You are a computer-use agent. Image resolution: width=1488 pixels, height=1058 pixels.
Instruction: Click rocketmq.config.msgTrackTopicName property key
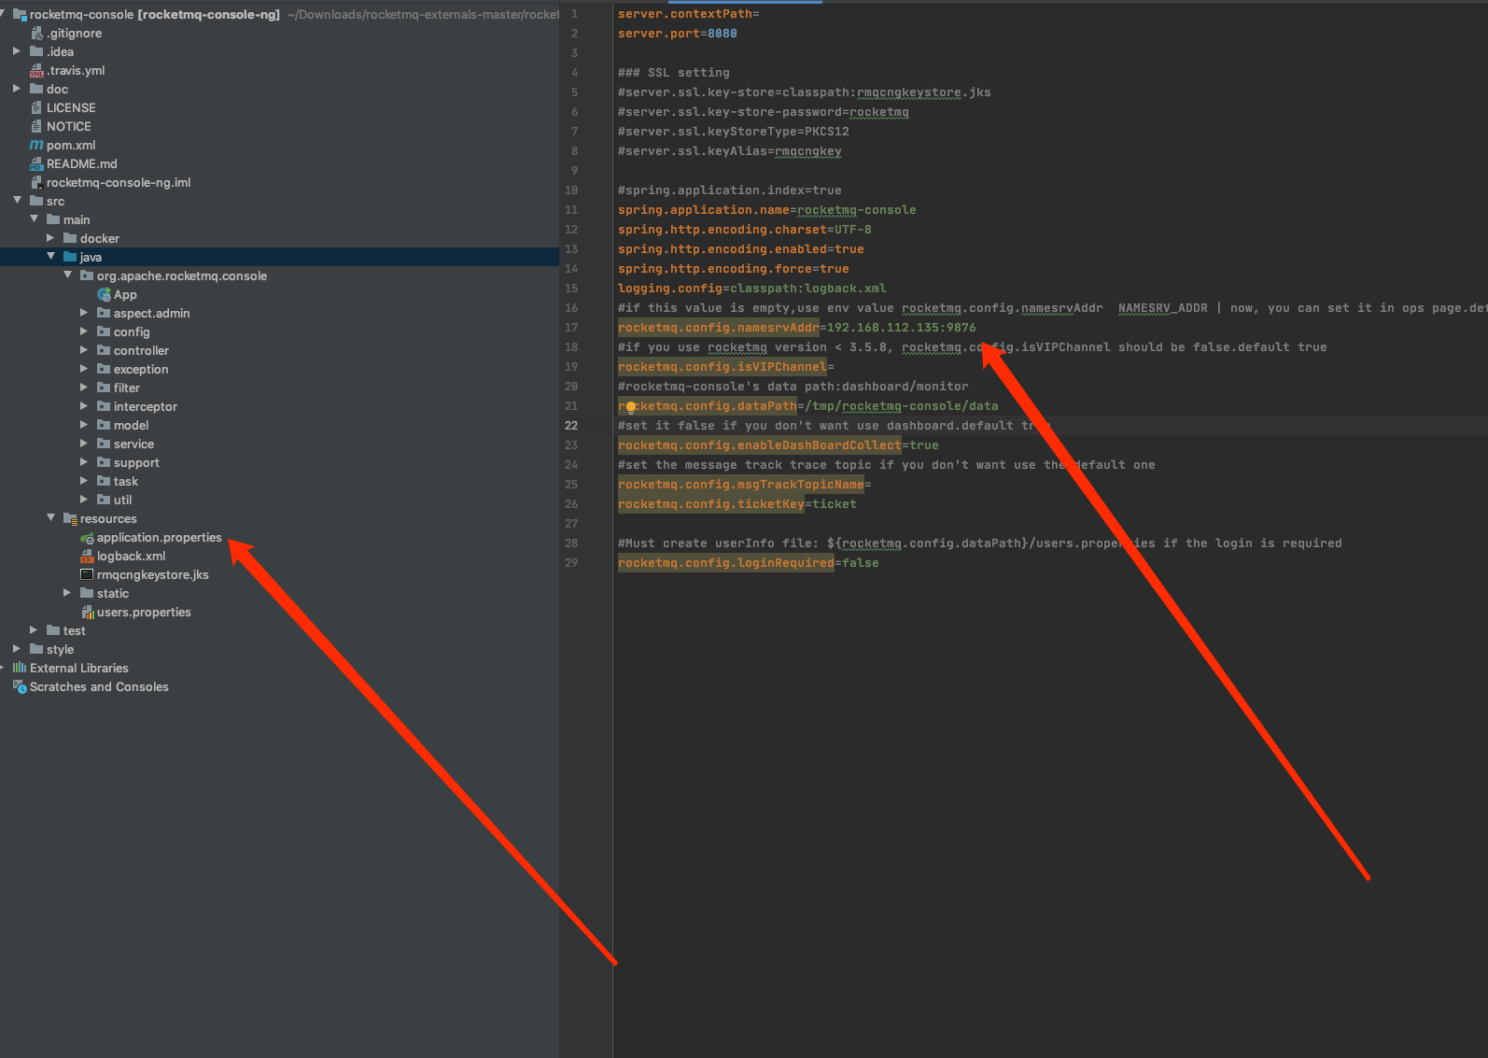point(741,485)
